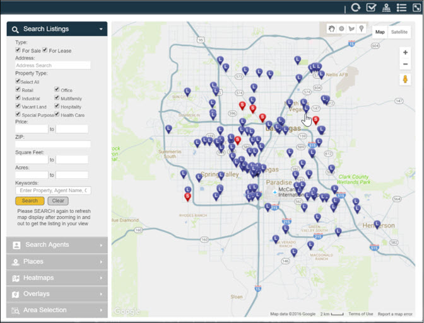Select the circle drawing tool on map
This screenshot has width=424, height=323.
(341, 29)
